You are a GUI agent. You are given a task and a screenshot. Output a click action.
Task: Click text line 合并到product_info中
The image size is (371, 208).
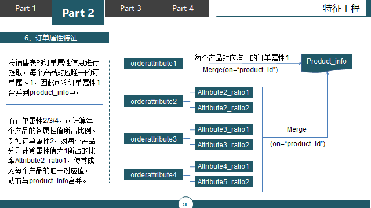tap(45, 92)
